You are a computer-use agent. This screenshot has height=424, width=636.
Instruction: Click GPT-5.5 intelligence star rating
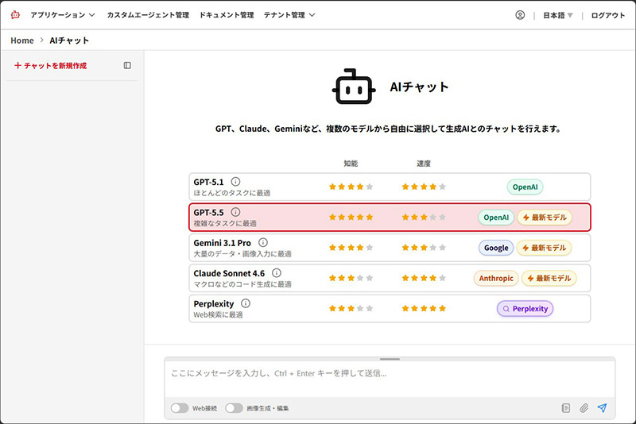pos(351,217)
